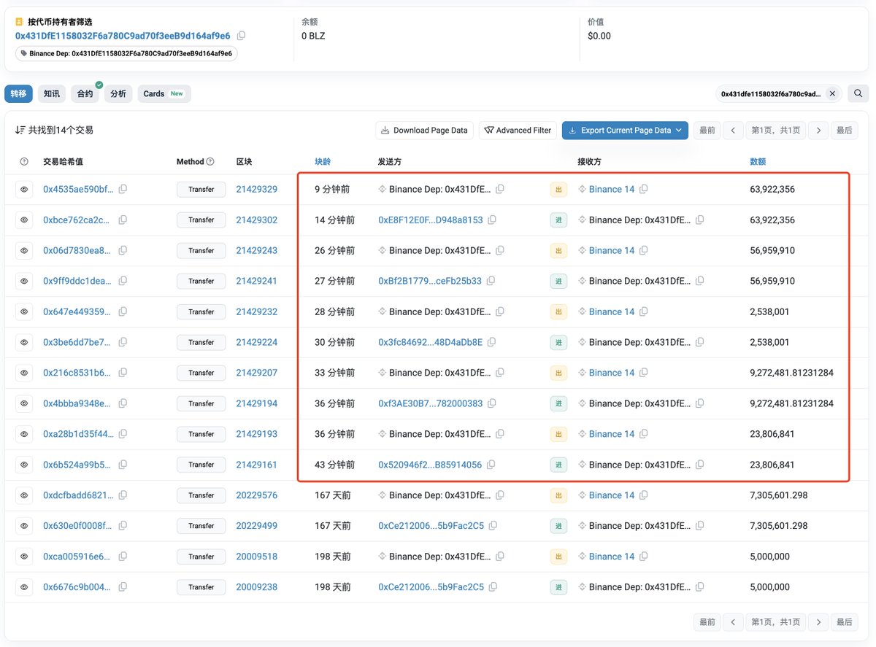Copy transaction hash 0xa28b1d35f44...
The width and height of the screenshot is (876, 647).
coord(123,434)
